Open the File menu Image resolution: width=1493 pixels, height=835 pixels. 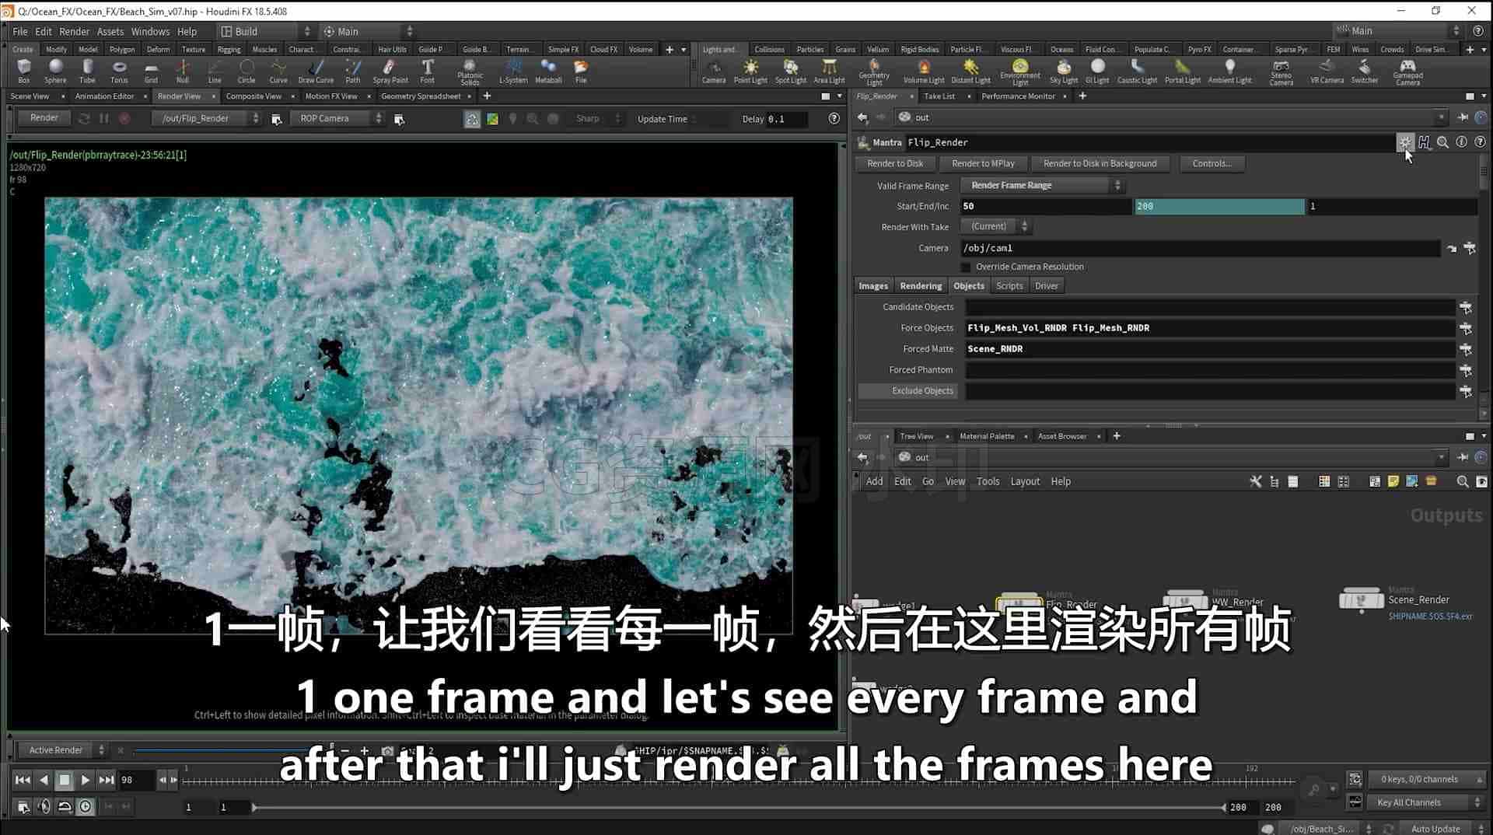coord(20,31)
